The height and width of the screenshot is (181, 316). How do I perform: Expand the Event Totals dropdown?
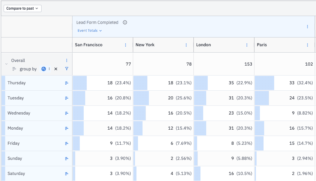(89, 31)
